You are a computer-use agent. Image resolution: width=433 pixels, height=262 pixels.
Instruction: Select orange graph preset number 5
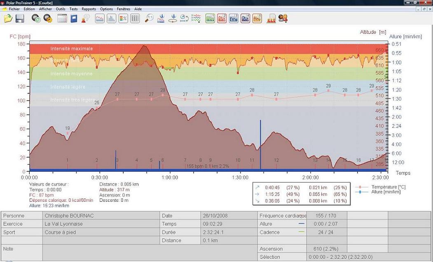point(257,19)
